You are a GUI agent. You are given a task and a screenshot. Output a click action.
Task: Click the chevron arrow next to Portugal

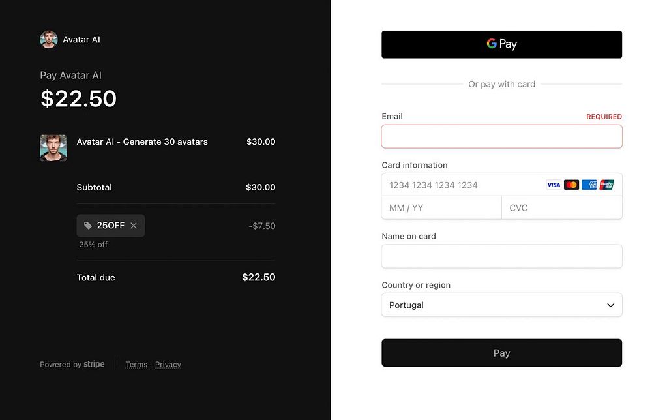(611, 305)
